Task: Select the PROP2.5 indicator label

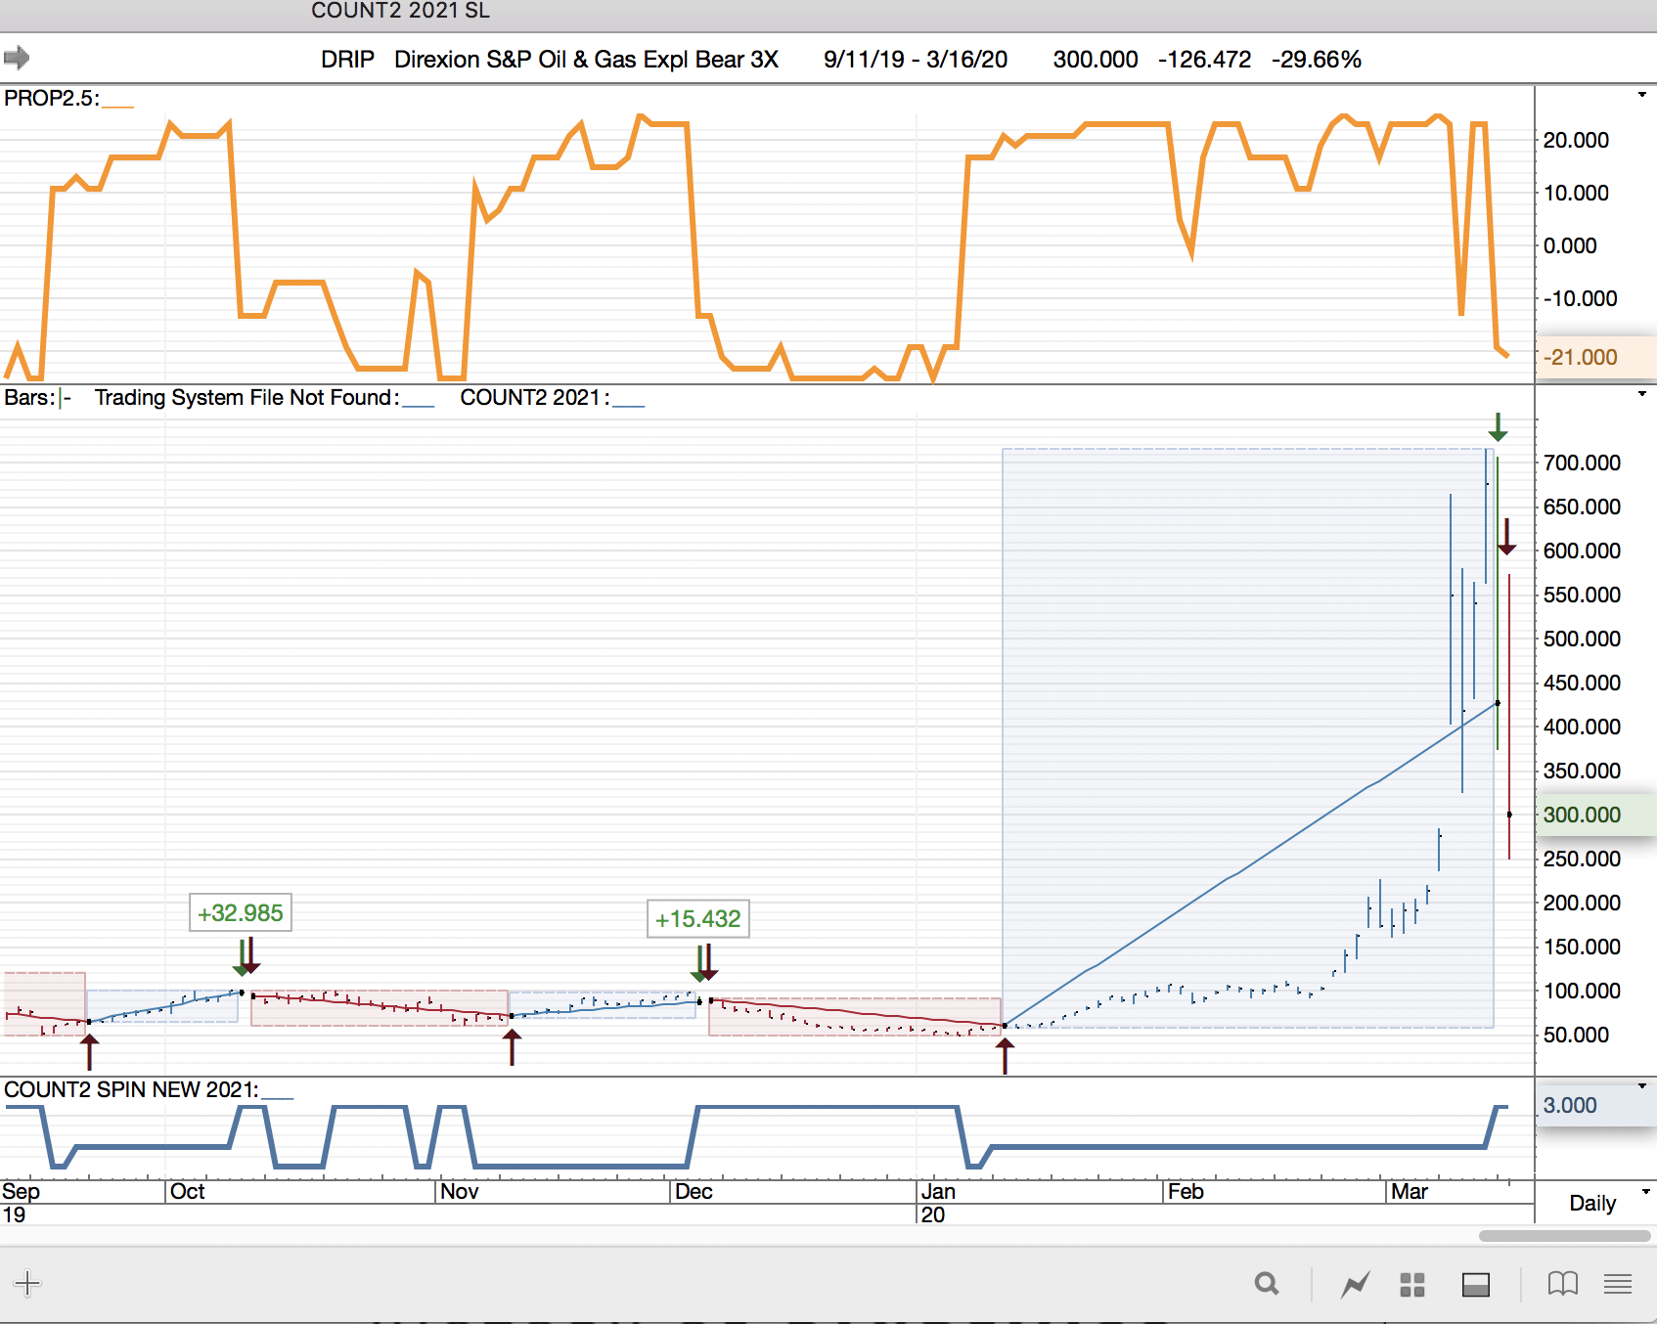Action: coord(51,98)
